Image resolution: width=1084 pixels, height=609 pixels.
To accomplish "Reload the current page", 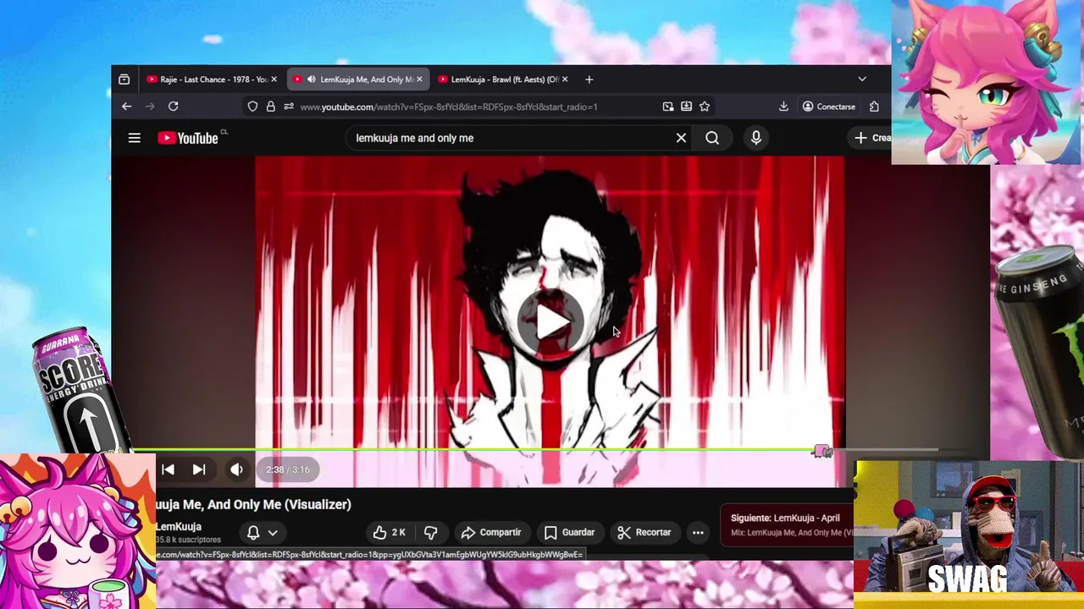I will click(174, 107).
